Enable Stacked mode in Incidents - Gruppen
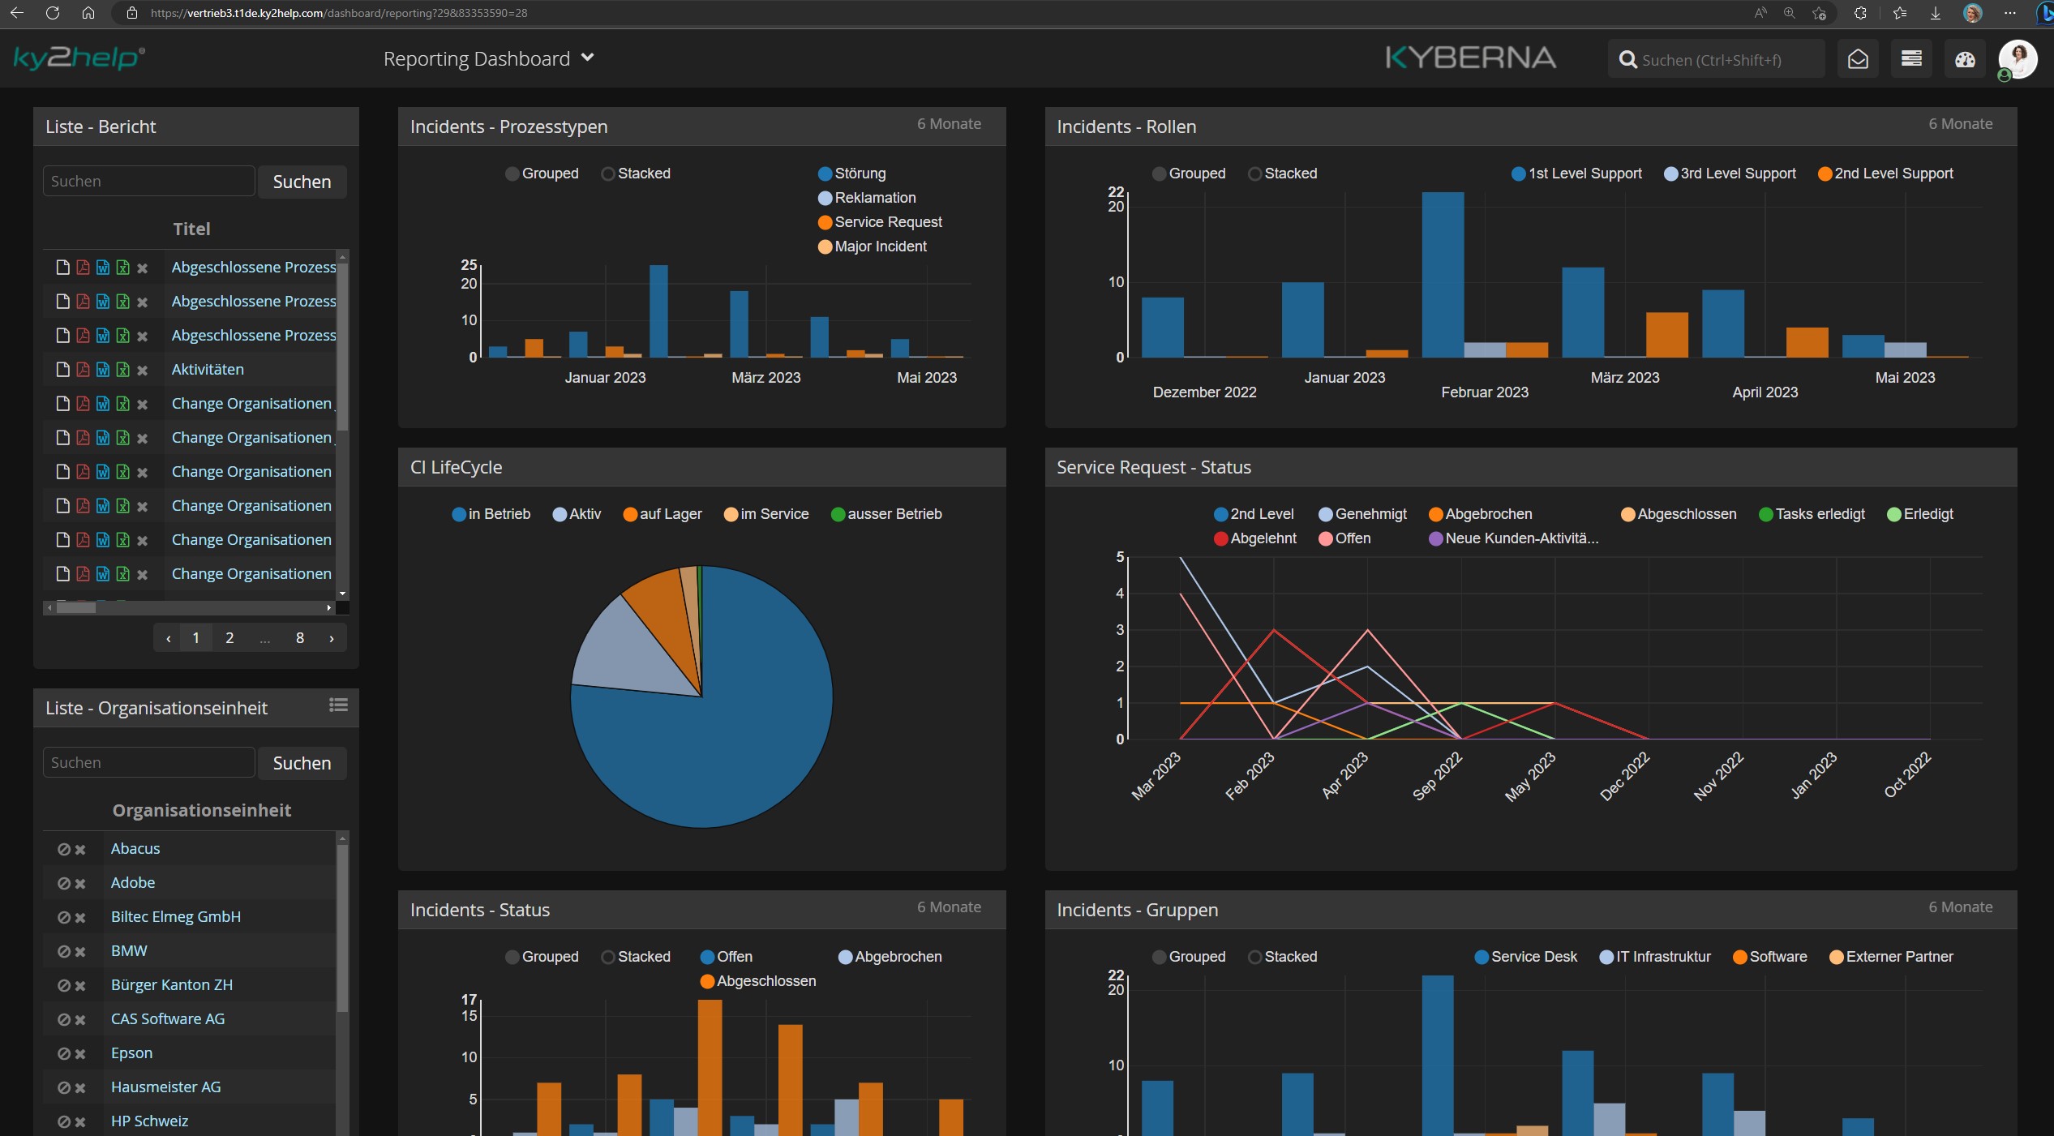The image size is (2054, 1136). click(x=1256, y=957)
